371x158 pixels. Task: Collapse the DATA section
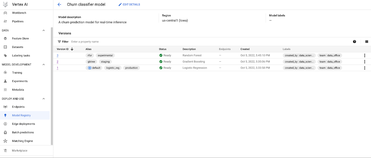tap(43, 30)
